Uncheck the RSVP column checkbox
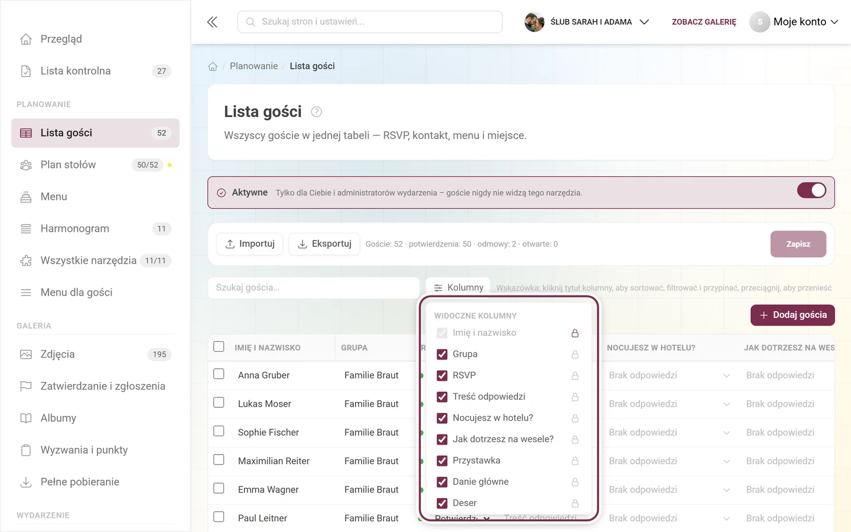The image size is (851, 532). (x=442, y=375)
